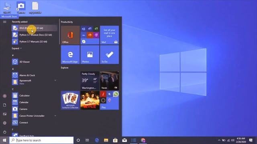The height and width of the screenshot is (144, 257).
Task: Jump to letter A in app list
Action: [13, 69]
